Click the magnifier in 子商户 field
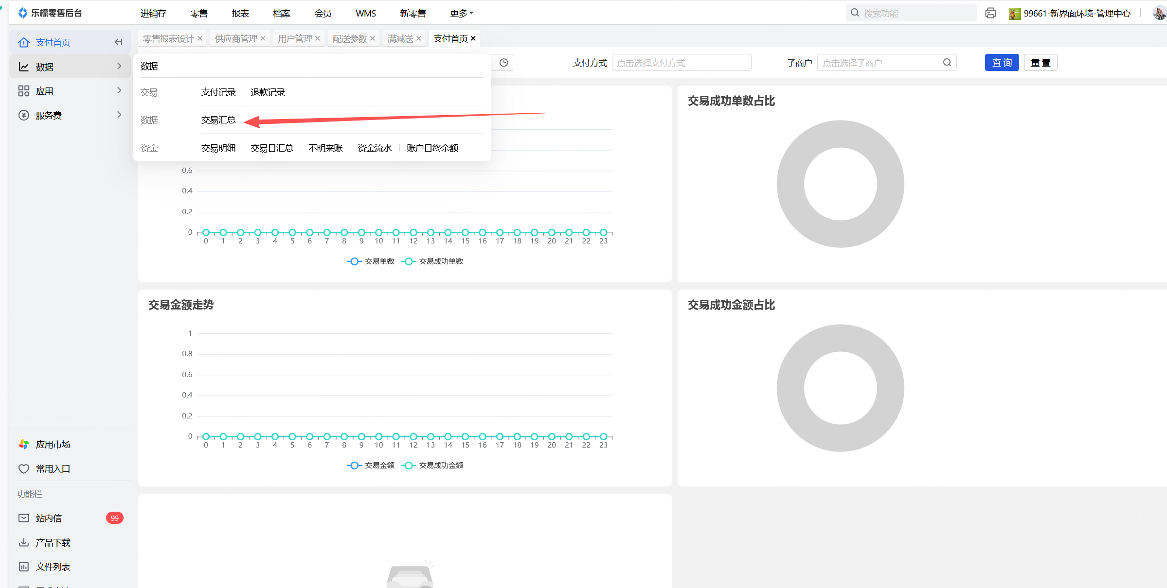Image resolution: width=1167 pixels, height=588 pixels. coord(947,63)
